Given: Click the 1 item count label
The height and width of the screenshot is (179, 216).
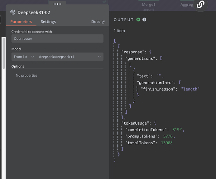Looking at the screenshot, I should pos(119,31).
